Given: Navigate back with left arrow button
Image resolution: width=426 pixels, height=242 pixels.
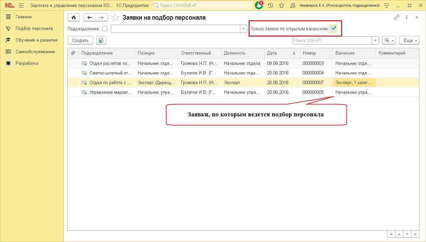Looking at the screenshot, I should pos(90,17).
